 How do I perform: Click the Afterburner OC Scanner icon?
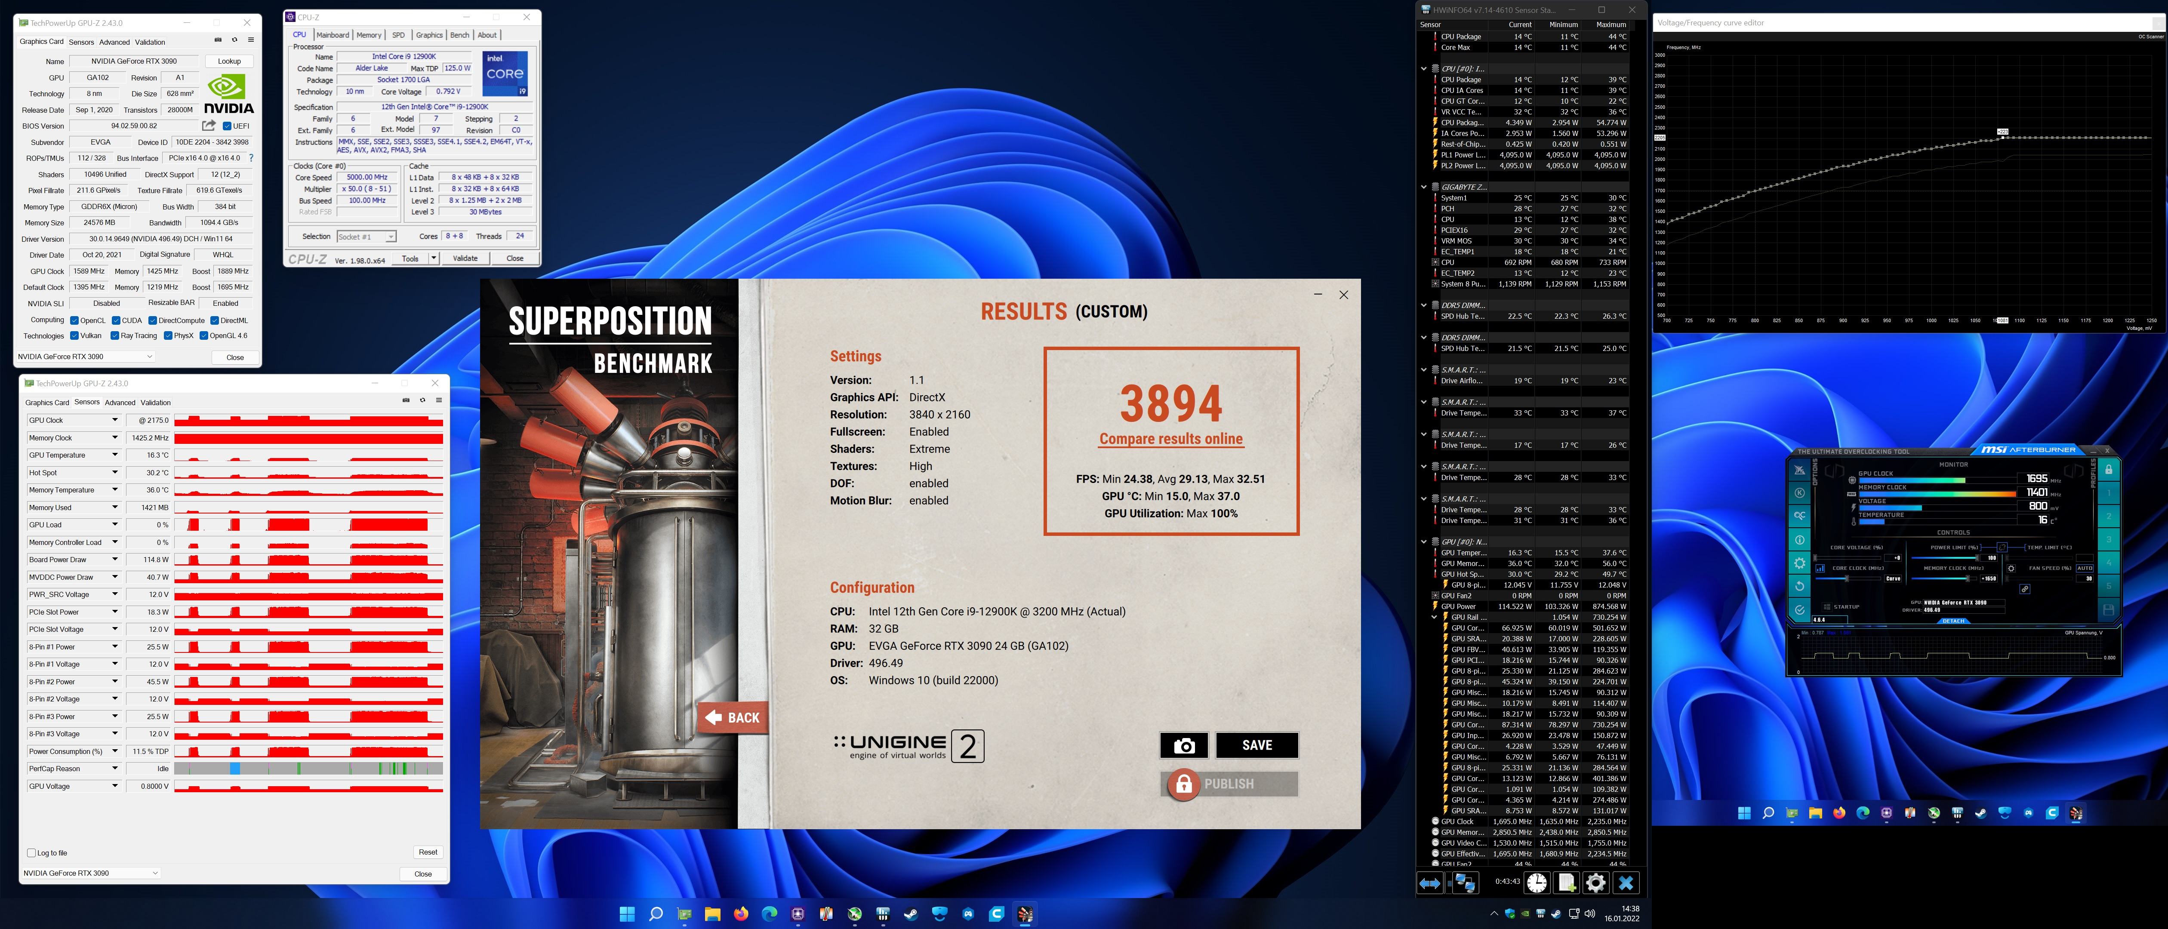coord(1799,517)
